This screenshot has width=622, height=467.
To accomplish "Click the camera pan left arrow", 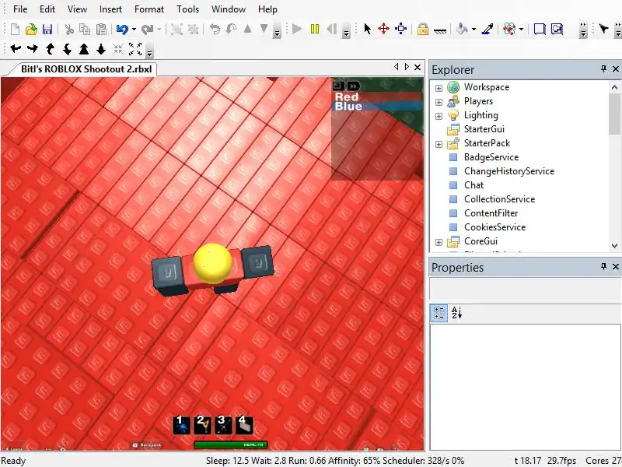I will coord(16,49).
